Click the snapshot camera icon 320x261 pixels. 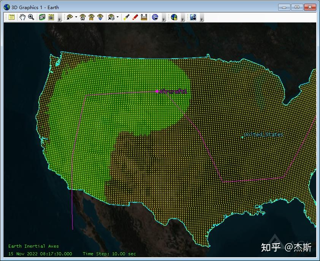point(42,17)
